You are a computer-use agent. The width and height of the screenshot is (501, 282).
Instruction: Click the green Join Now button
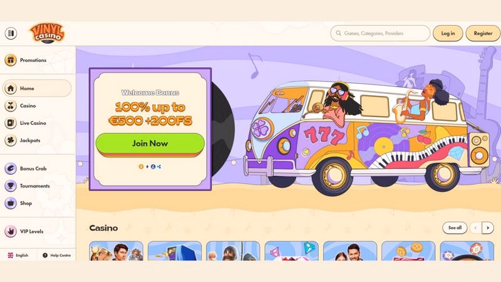150,144
